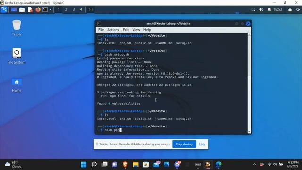
Task: Open the terminal Actions menu
Action: [113, 30]
